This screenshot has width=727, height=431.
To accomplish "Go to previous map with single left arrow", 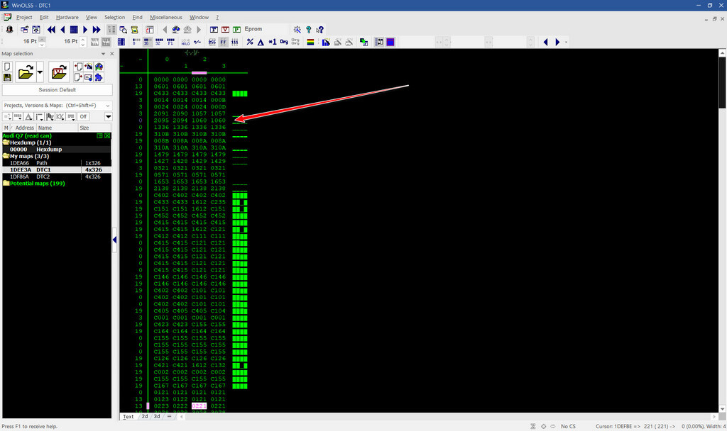I will coord(62,30).
